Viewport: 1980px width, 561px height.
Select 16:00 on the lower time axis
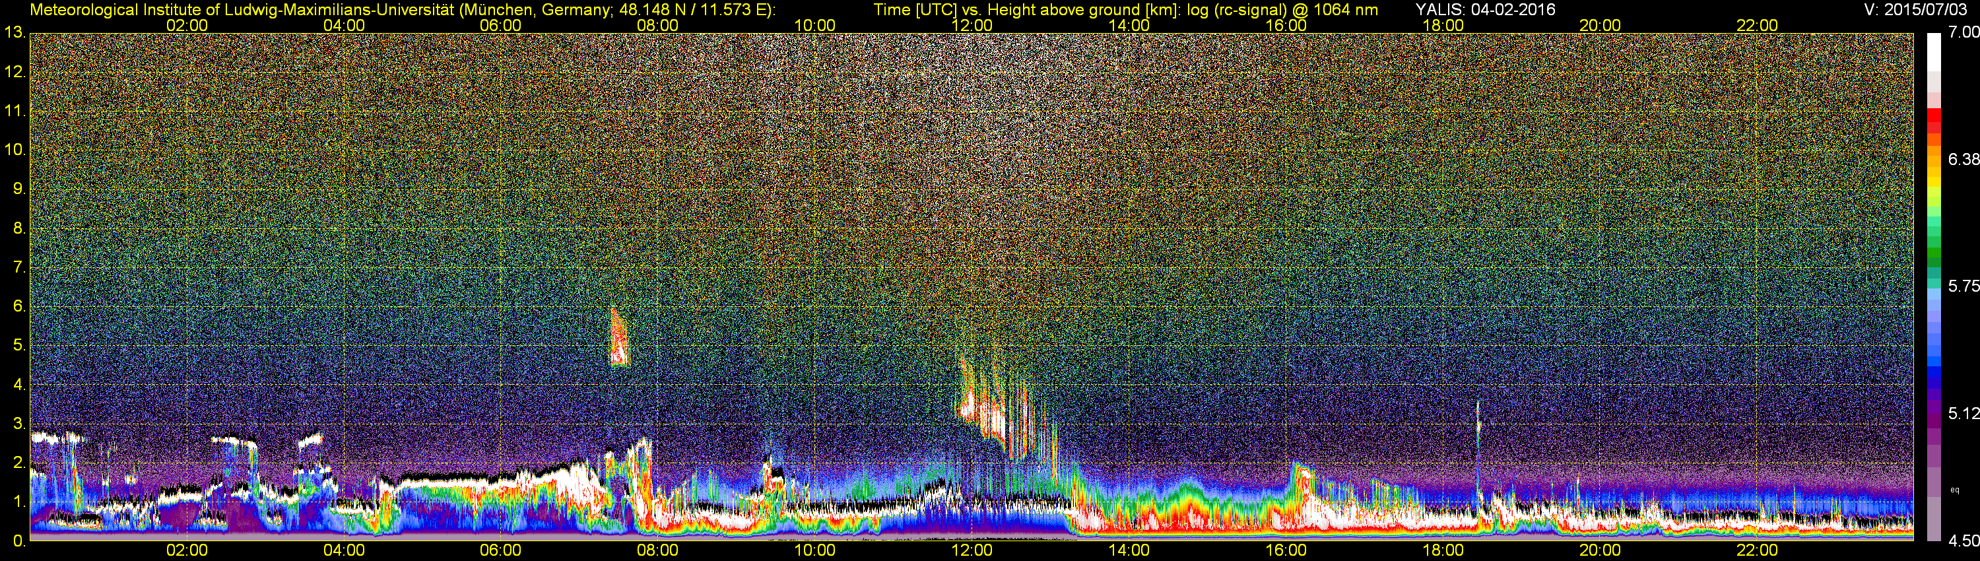tap(1286, 551)
